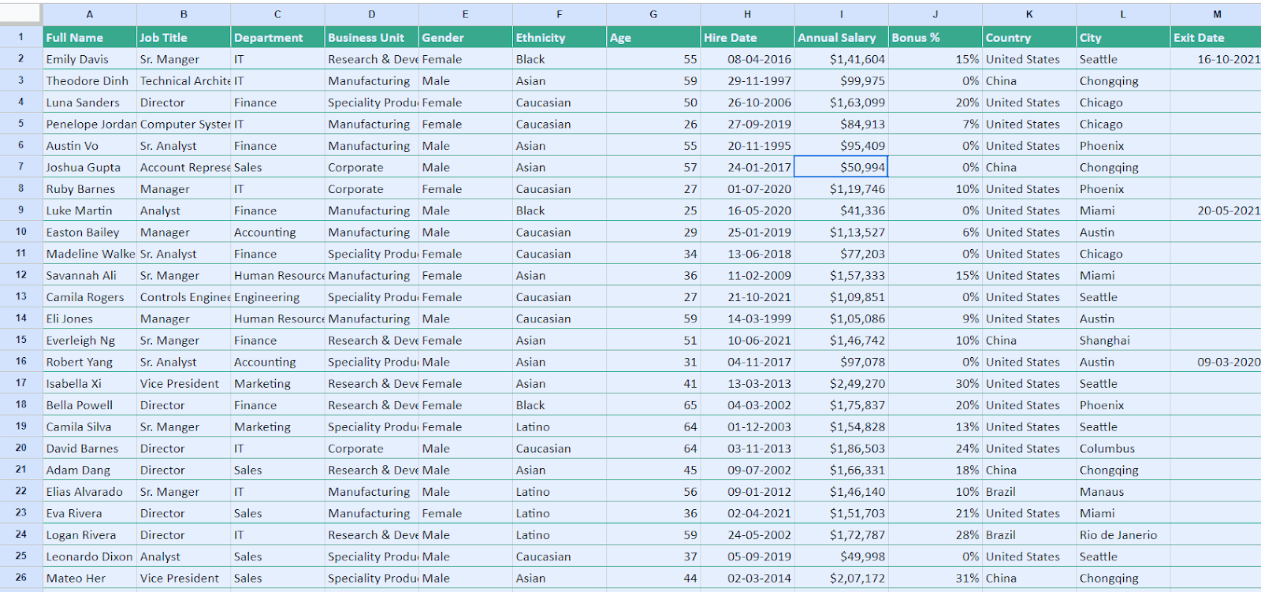Select the Ethnicity header cell
Viewport: 1261px width, 592px height.
[560, 37]
